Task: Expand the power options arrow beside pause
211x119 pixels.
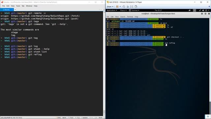Action: click(x=120, y=7)
